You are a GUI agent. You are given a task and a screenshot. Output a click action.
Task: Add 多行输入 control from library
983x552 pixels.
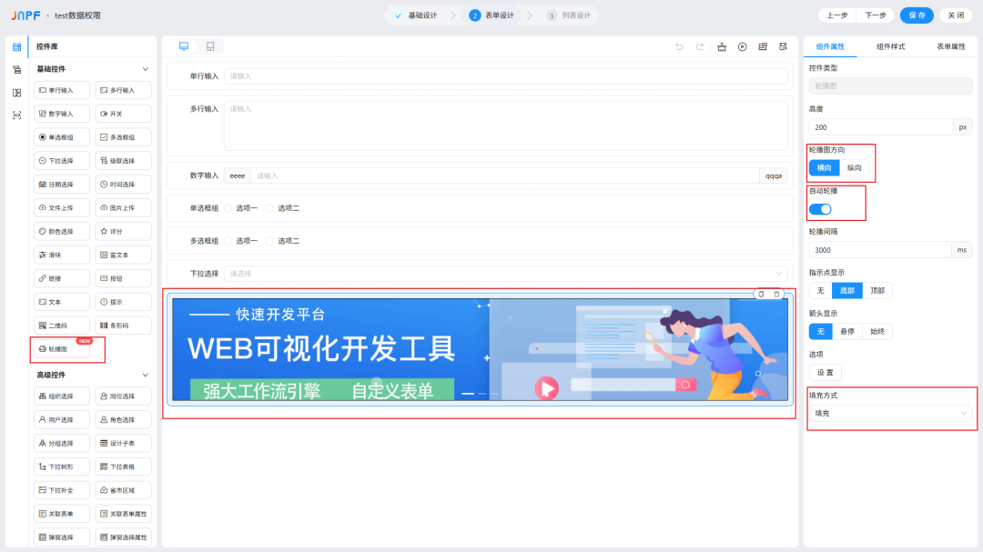(123, 90)
